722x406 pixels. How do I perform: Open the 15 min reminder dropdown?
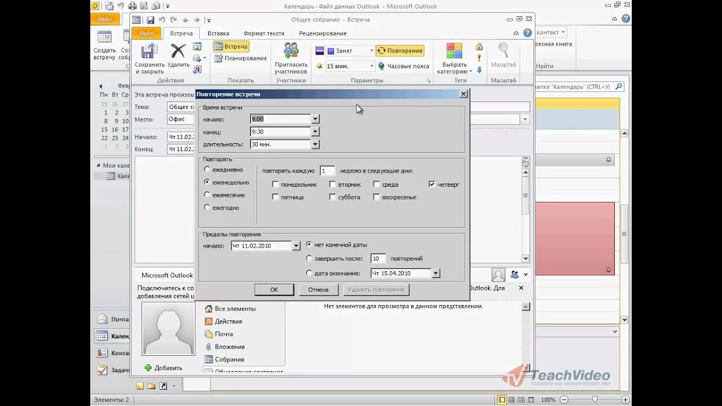(x=372, y=66)
